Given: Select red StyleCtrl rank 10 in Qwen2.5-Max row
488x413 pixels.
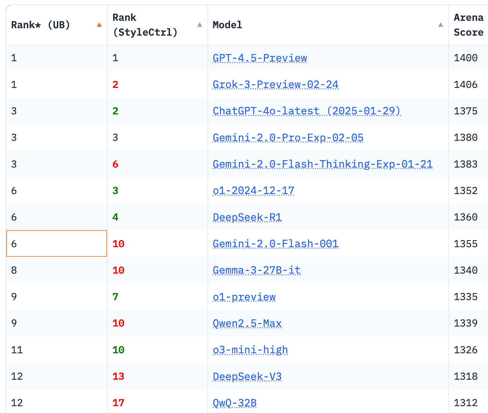Looking at the screenshot, I should 118,323.
